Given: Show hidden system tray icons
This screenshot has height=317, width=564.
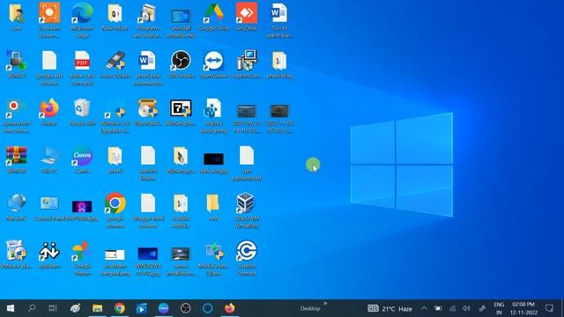Looking at the screenshot, I should tap(424, 308).
